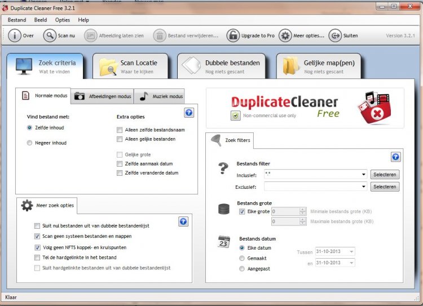
Task: Start a scan with Scan nu
Action: [50, 36]
